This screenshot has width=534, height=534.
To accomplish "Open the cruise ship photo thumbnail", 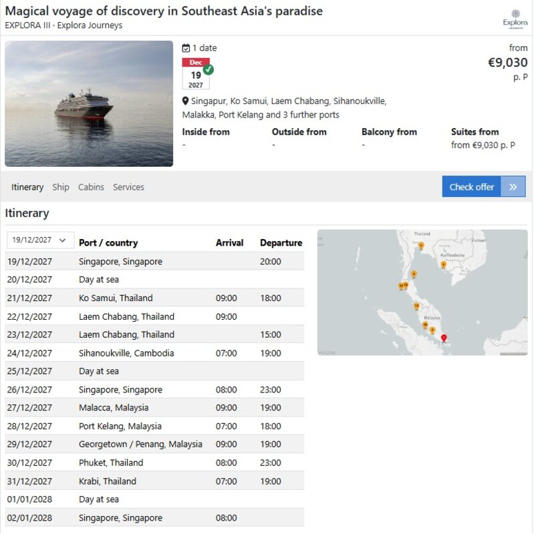I will 89,103.
